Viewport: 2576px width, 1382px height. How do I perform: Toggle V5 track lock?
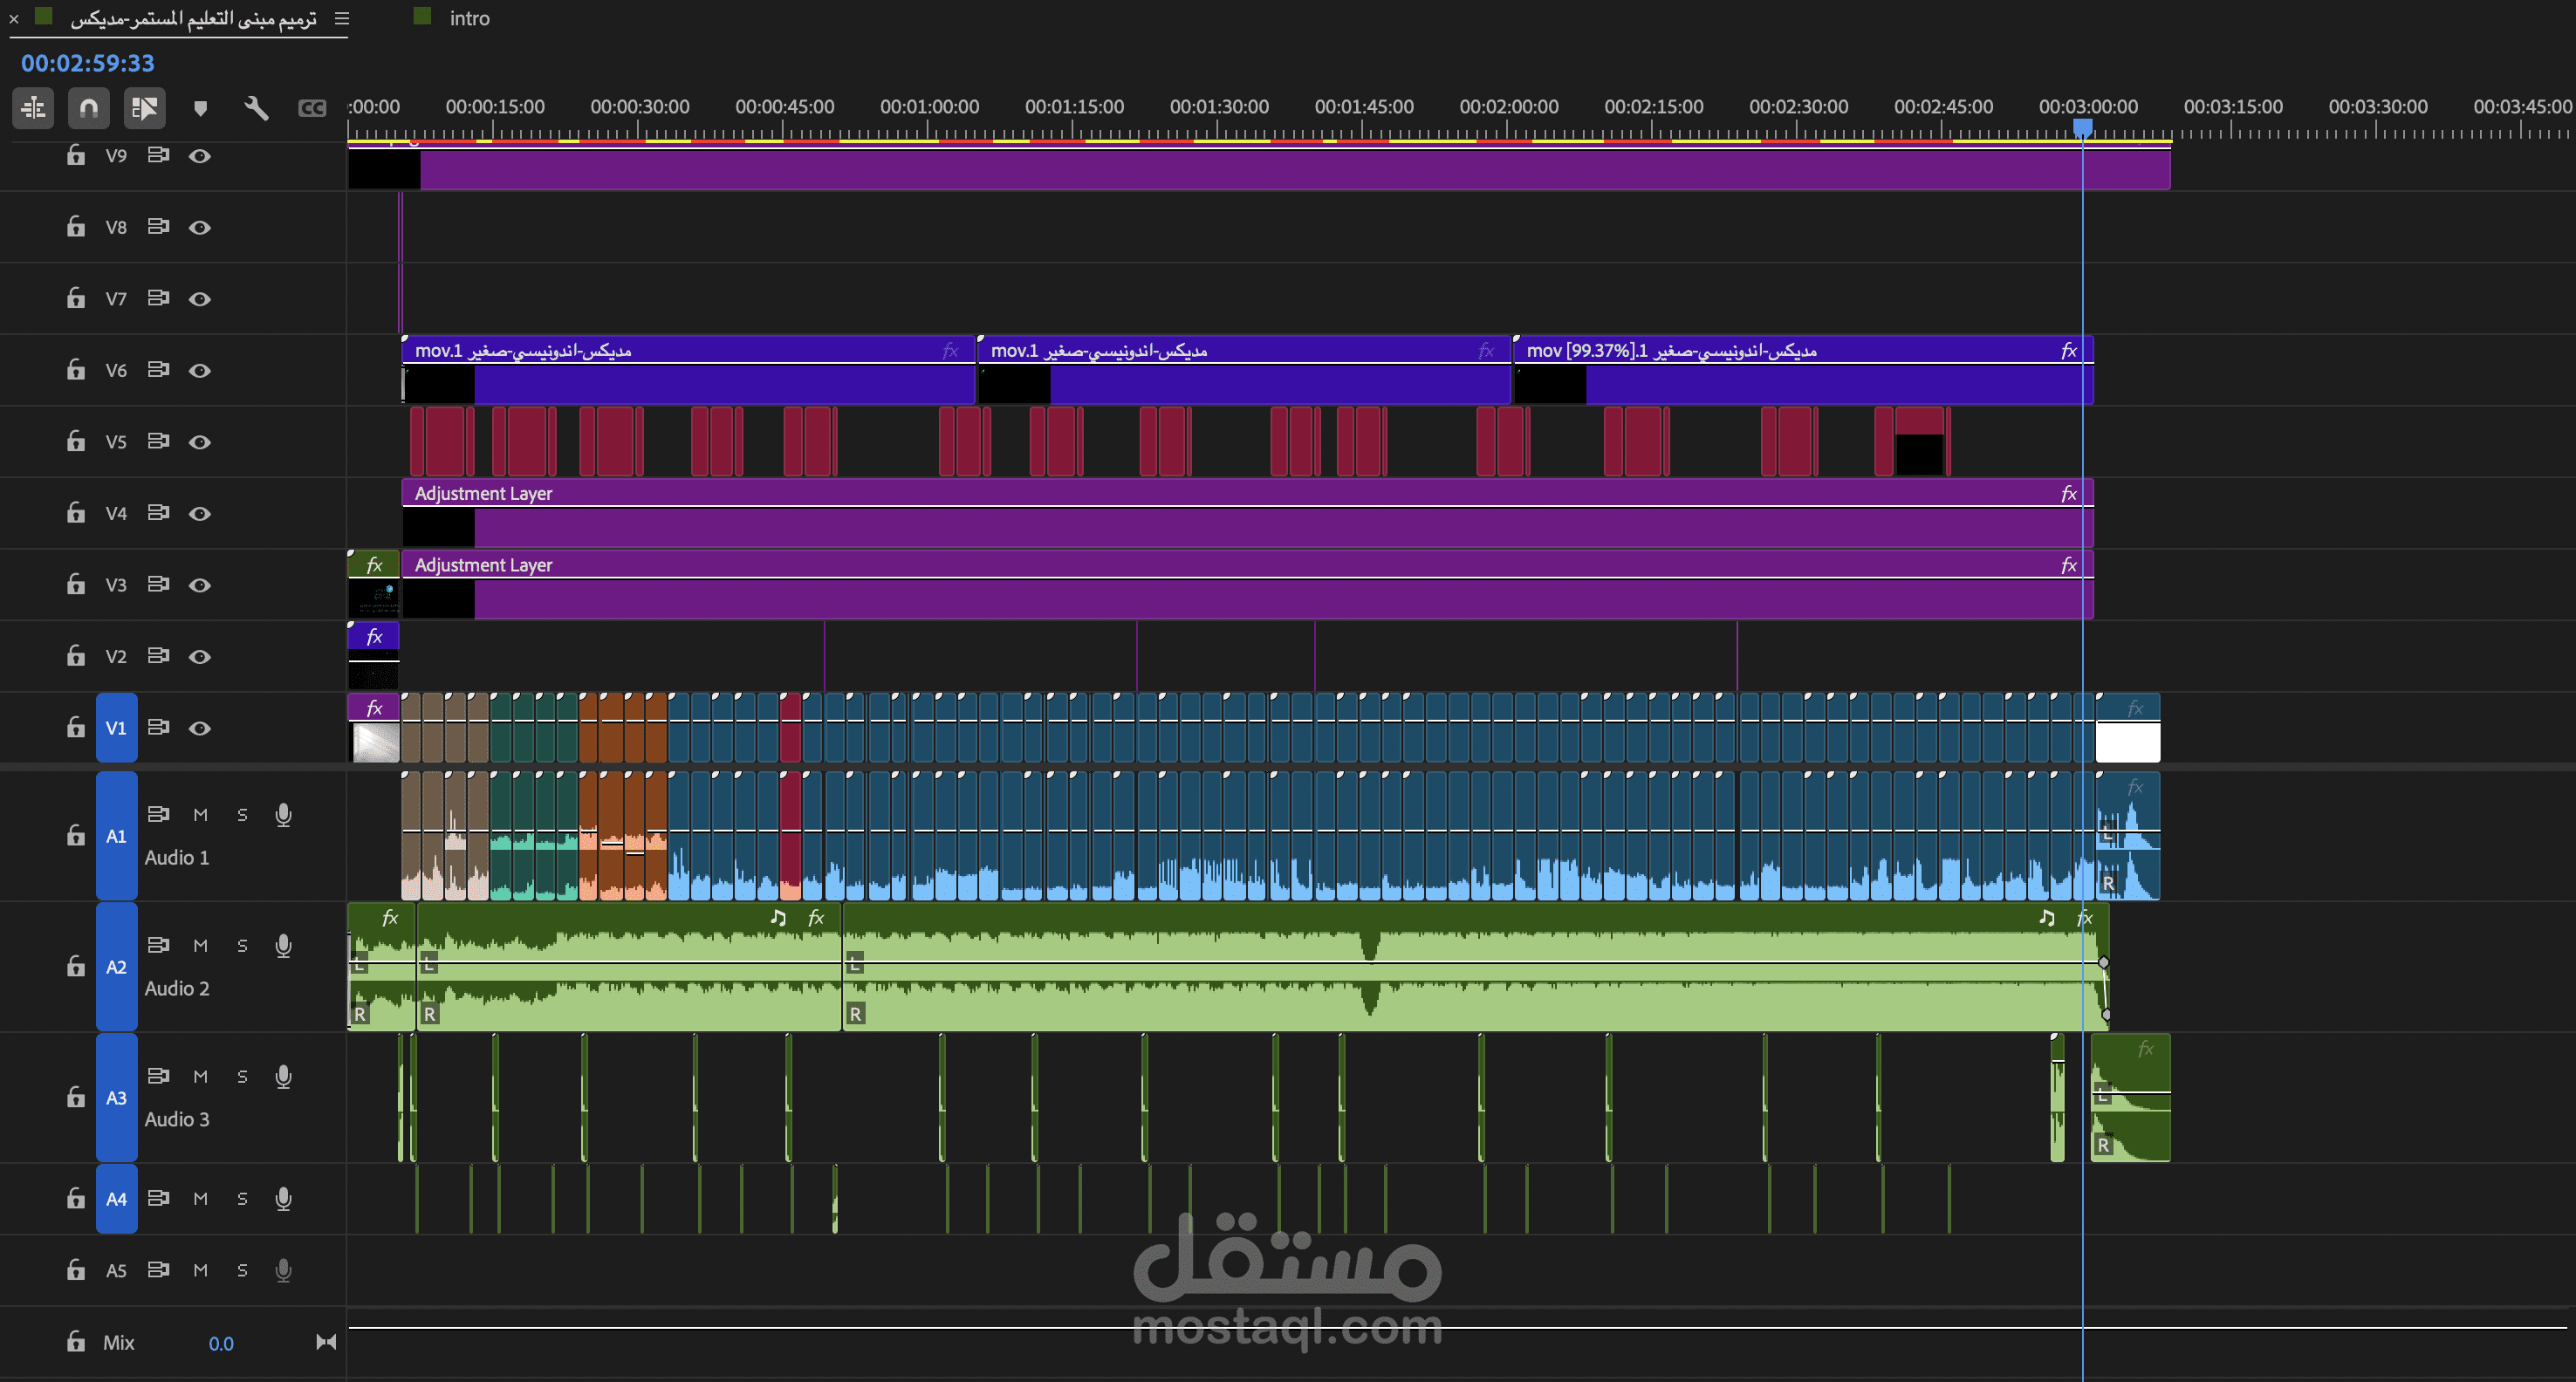[76, 441]
